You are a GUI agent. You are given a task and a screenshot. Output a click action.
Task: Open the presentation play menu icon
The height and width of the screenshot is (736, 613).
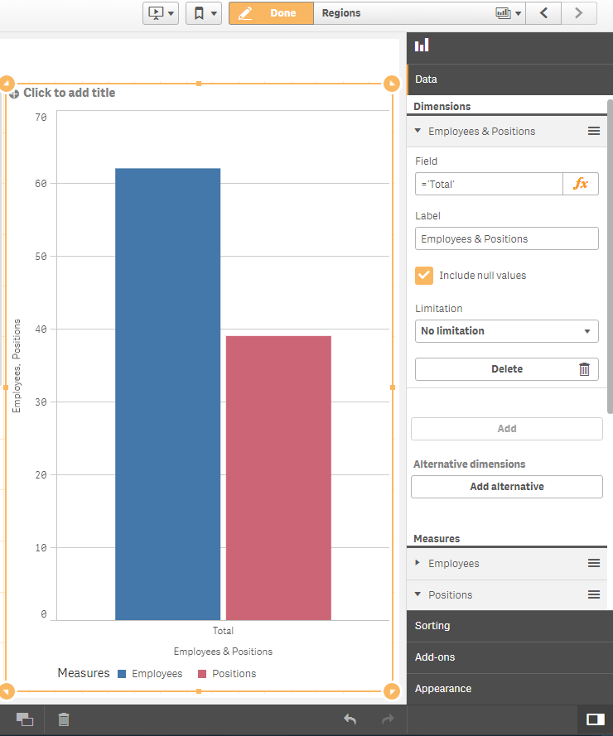pyautogui.click(x=161, y=13)
